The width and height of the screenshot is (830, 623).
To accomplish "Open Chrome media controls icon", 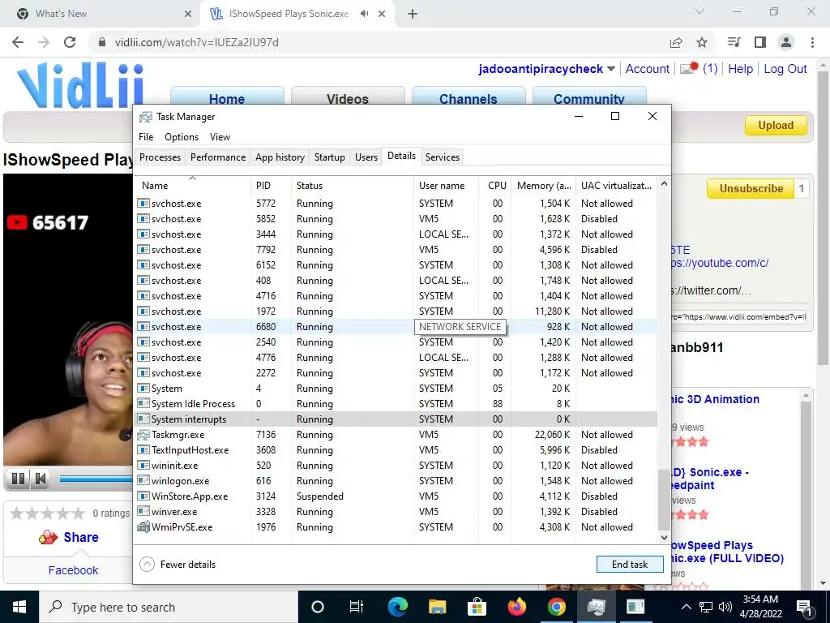I will (x=734, y=42).
